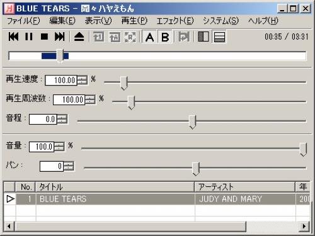Skip to the previous track
Viewport: 315px width, 236px height.
tap(14, 37)
